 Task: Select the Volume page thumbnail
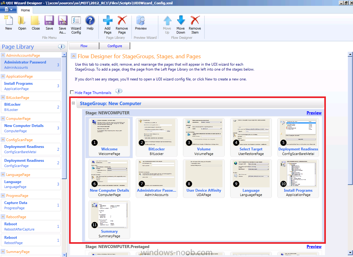(204, 137)
